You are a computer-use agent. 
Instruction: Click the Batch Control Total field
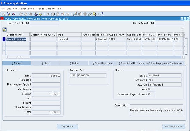click(x=45, y=23)
